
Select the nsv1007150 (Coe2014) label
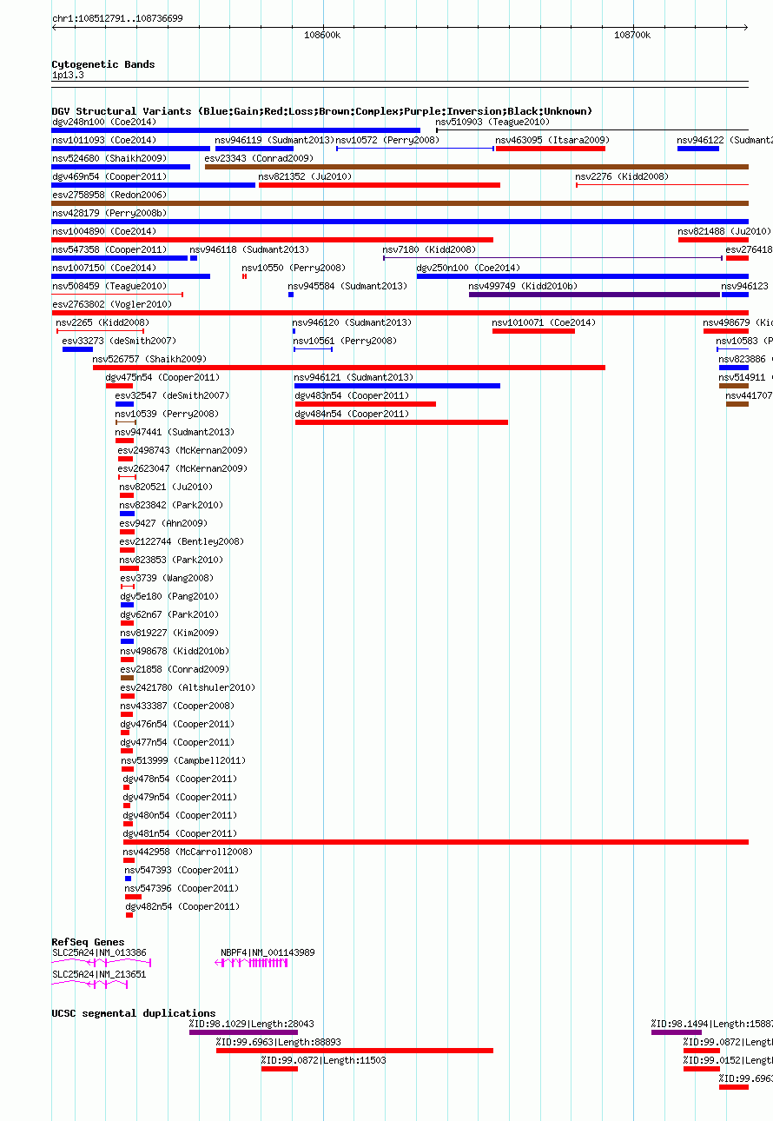point(104,268)
